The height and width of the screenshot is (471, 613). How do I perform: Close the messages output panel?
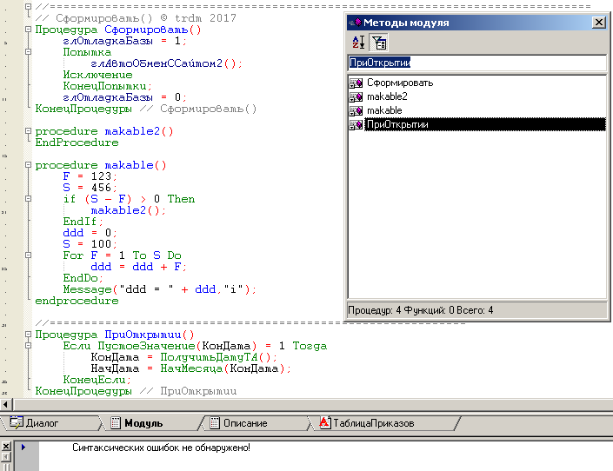(6, 447)
